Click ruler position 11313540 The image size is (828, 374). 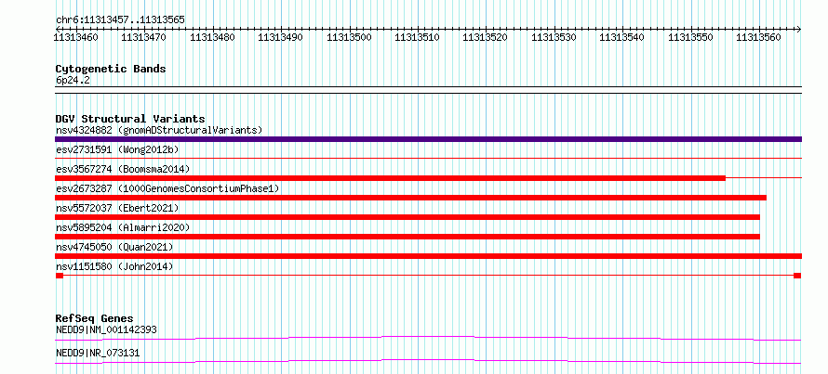point(622,37)
